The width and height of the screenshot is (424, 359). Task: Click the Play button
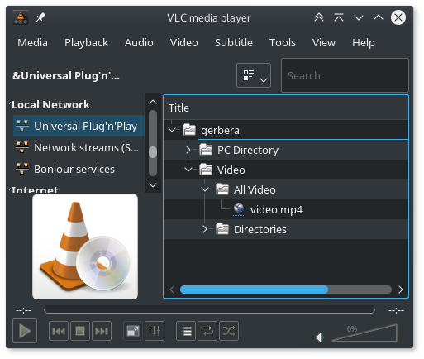click(25, 331)
